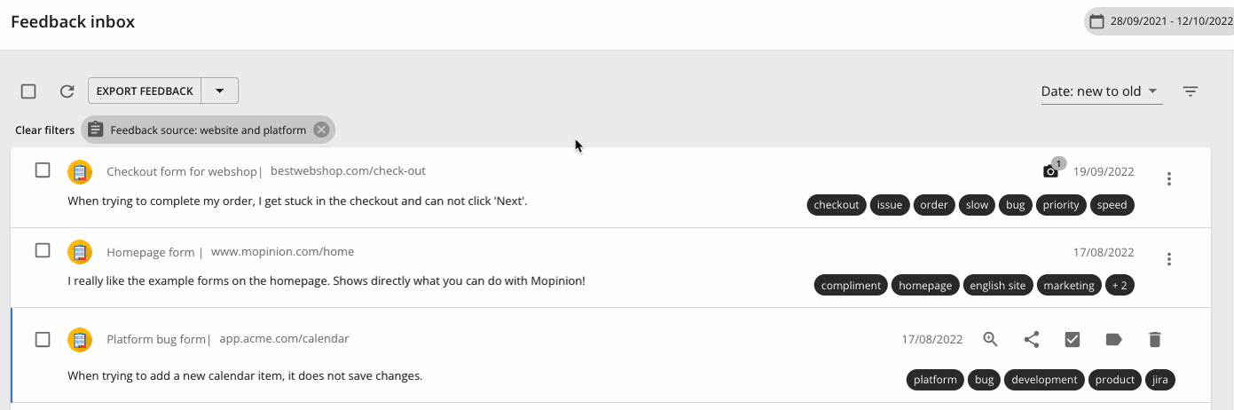Image resolution: width=1234 pixels, height=410 pixels.
Task: Open screenshot camera icon on checkout feedback
Action: tap(1051, 171)
